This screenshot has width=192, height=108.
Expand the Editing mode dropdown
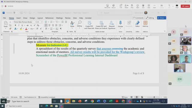[x=151, y=18]
